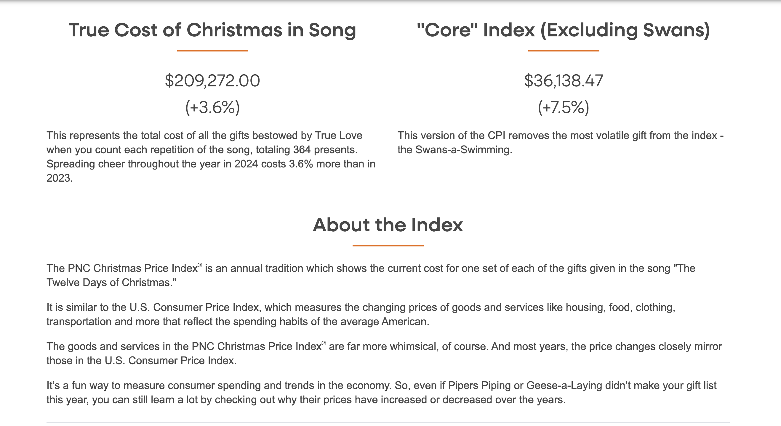Click the U.S. Consumer Price Index paragraph
Screen dimensions: 781x426
[361, 314]
